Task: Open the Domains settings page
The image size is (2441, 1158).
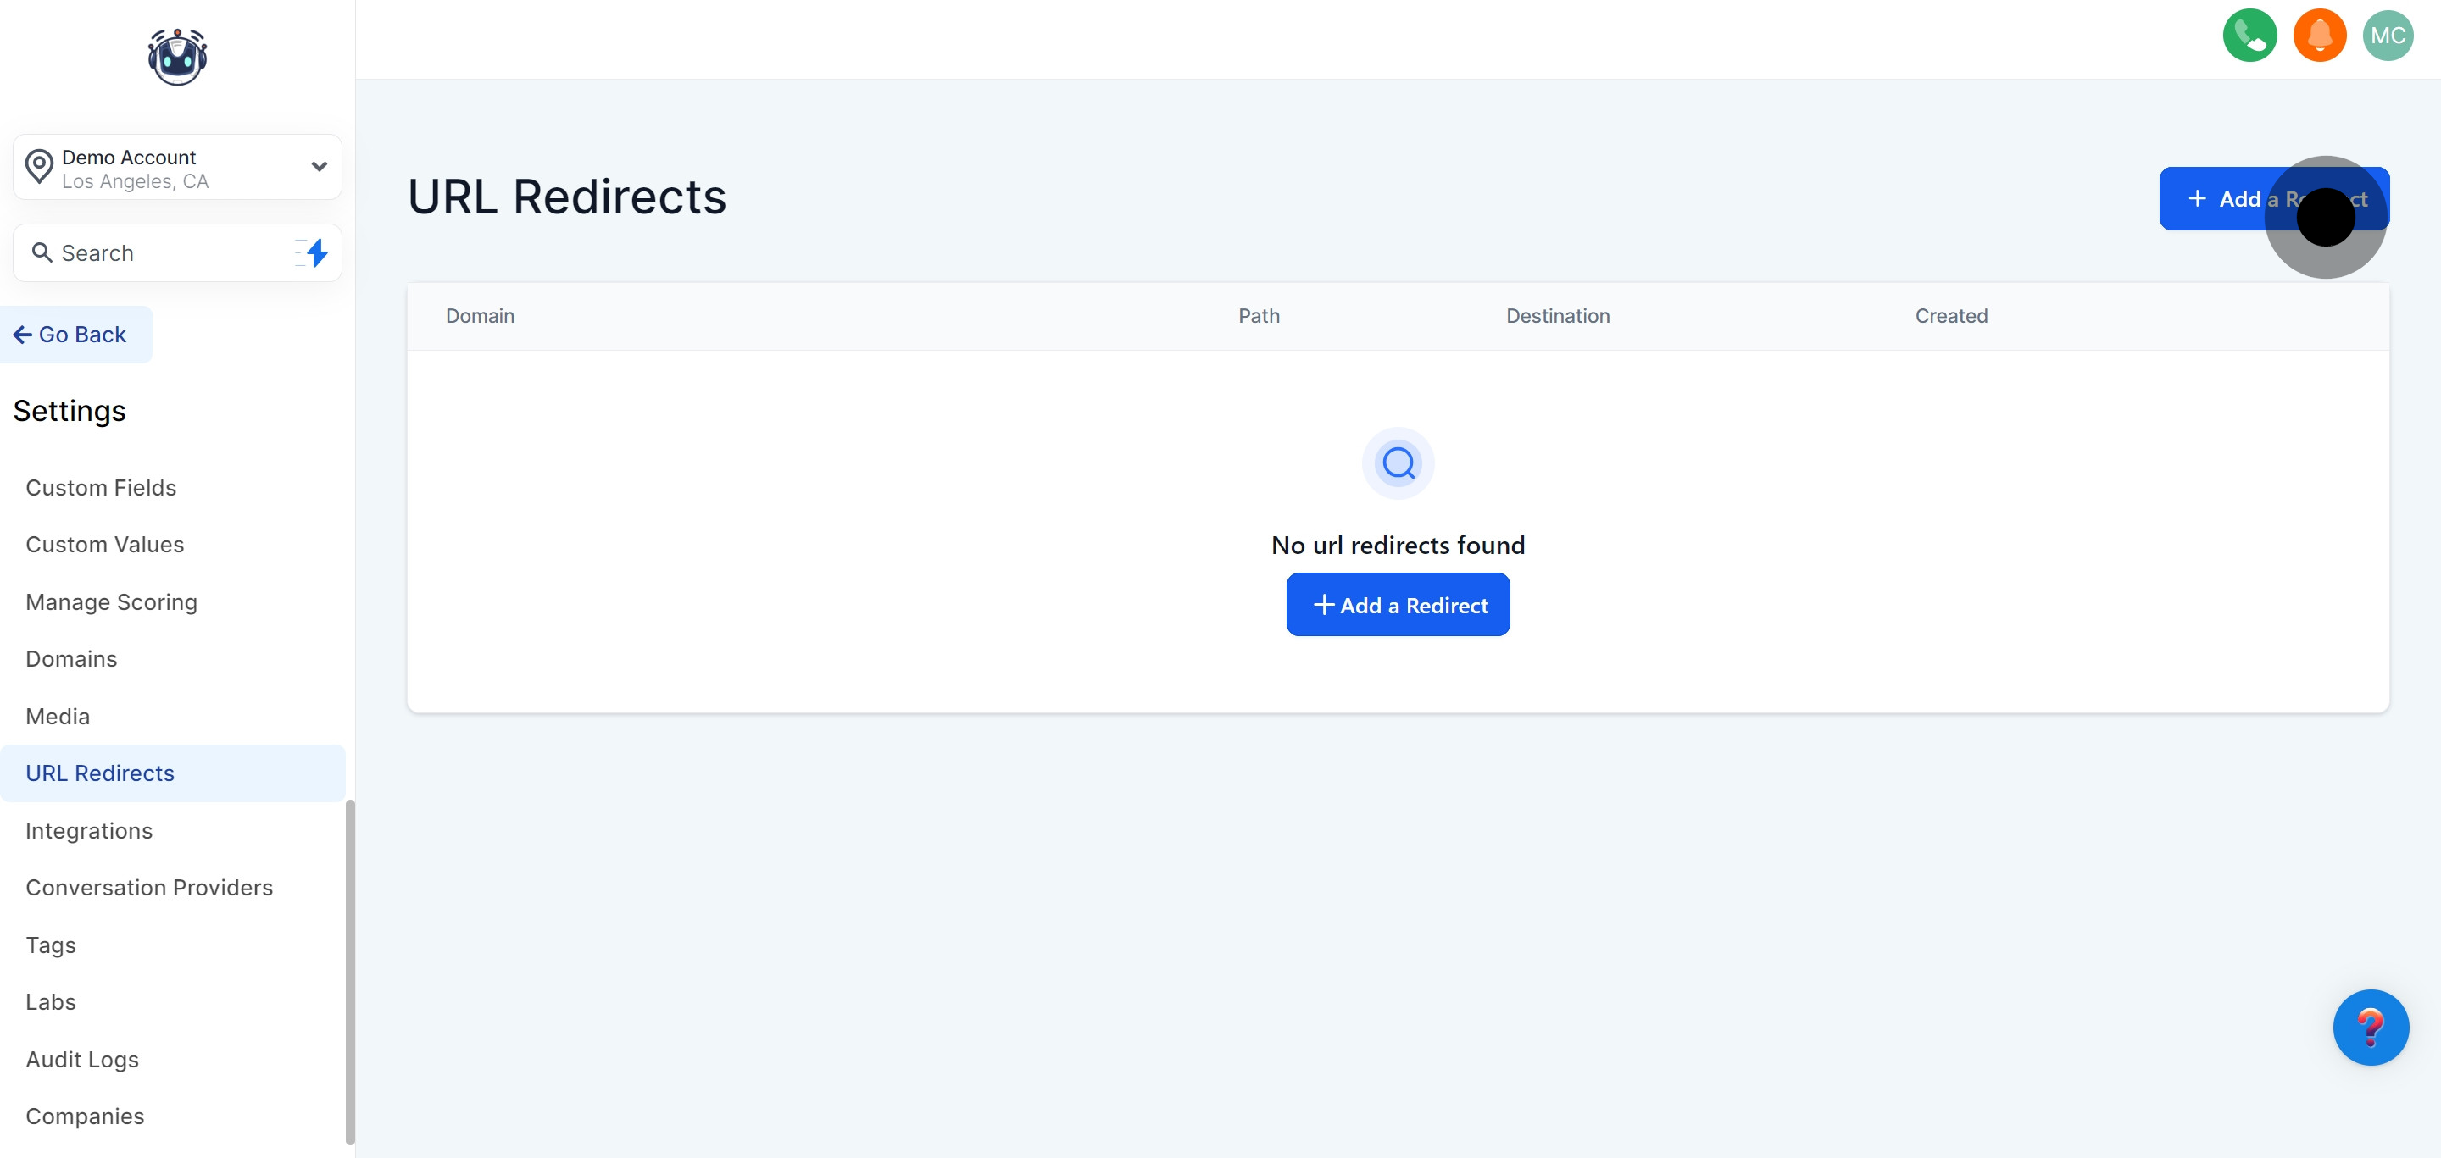Action: tap(71, 659)
